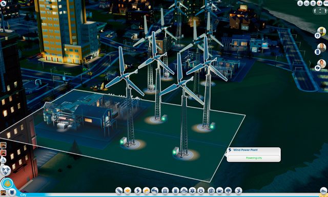Click the player avatar at bottom-left corner
328x197 pixels.
3,193
